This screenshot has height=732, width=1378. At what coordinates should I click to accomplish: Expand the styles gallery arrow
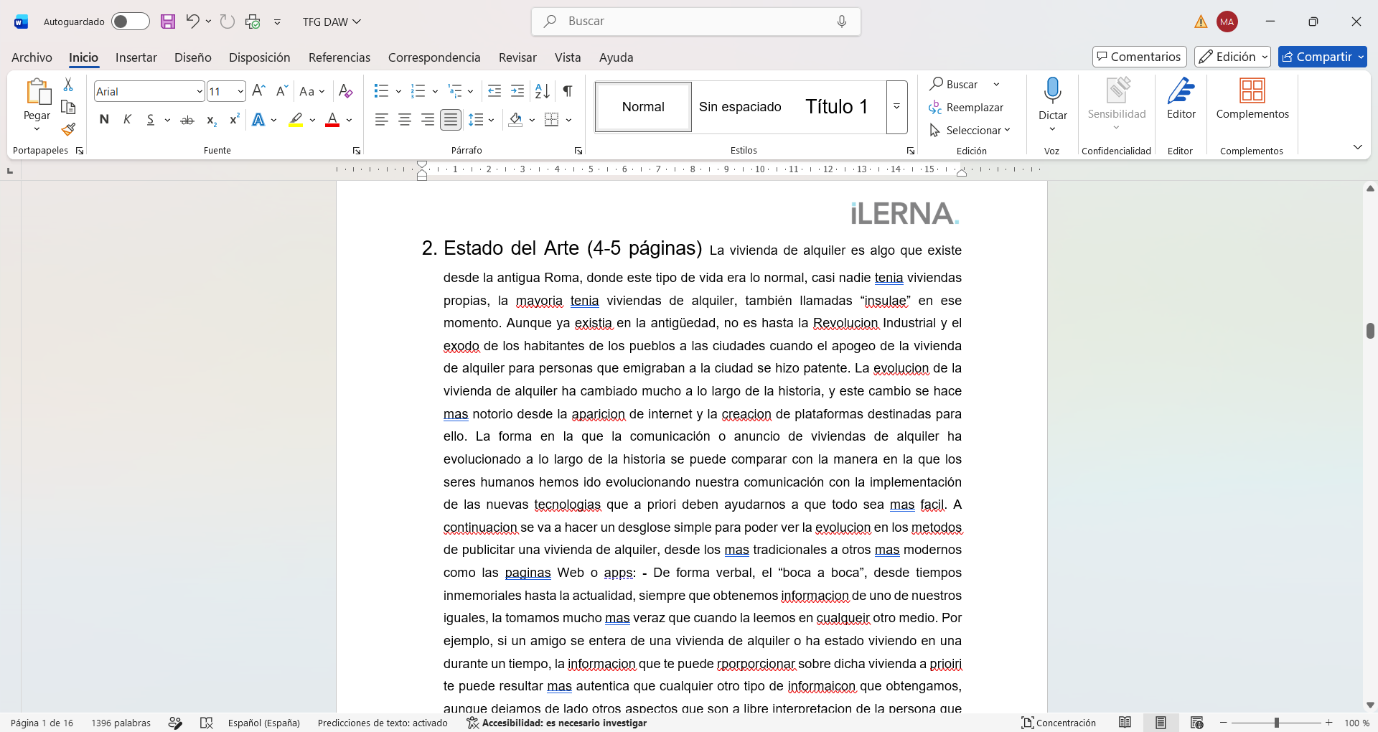click(x=897, y=107)
